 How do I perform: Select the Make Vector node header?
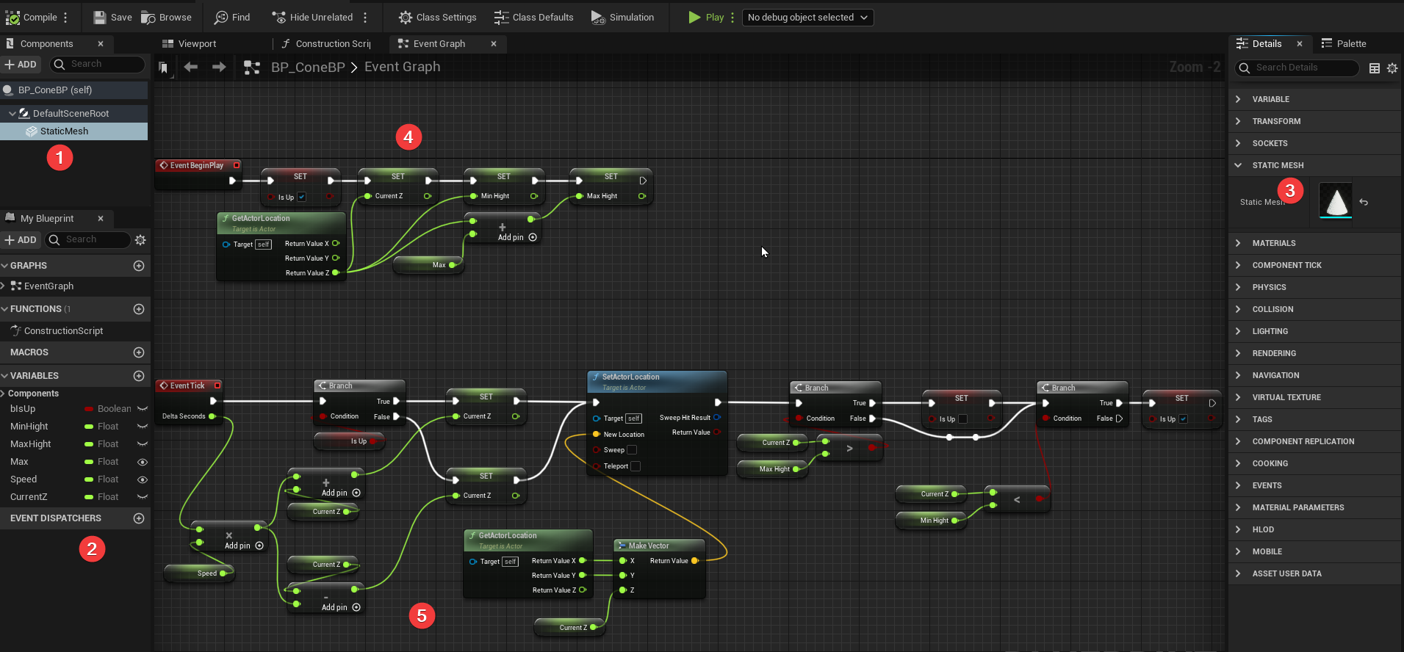point(659,546)
